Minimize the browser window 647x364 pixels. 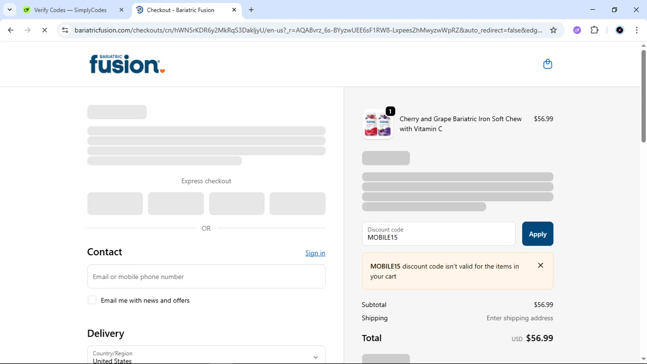pyautogui.click(x=593, y=9)
